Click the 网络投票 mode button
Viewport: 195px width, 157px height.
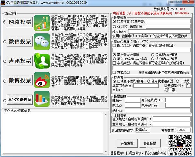(x=19, y=22)
